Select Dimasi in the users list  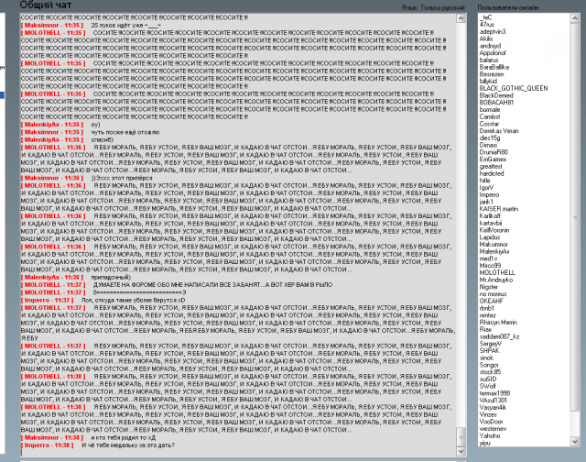488,146
